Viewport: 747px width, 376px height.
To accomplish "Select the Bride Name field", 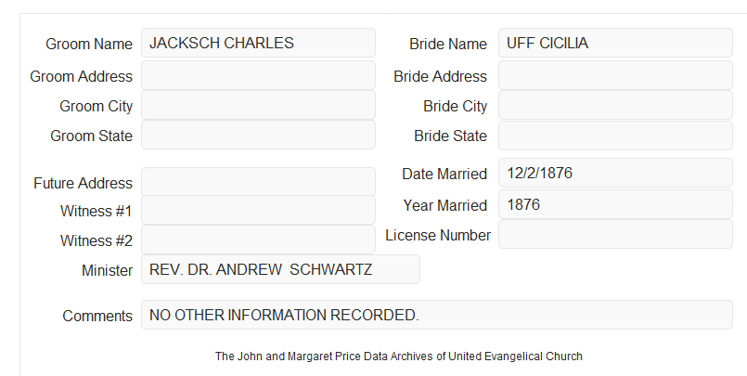I will pos(615,43).
